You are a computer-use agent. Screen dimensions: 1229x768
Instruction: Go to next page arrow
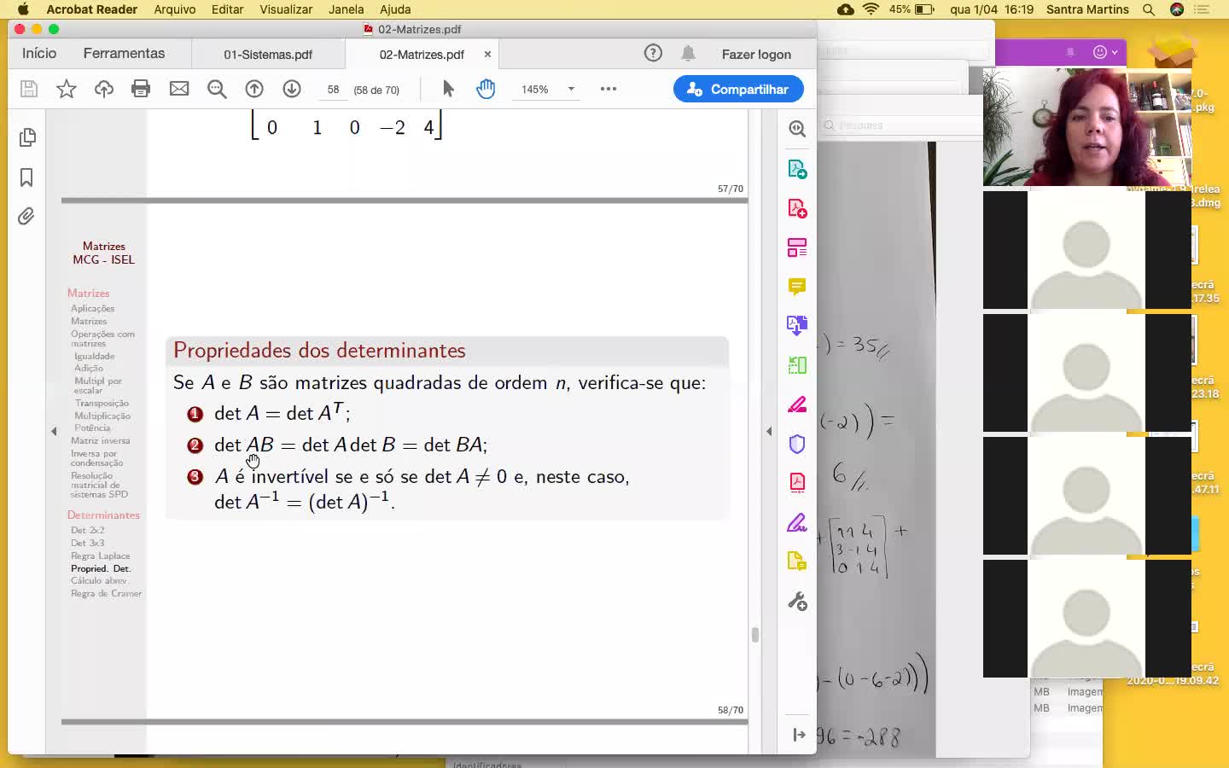click(x=292, y=89)
